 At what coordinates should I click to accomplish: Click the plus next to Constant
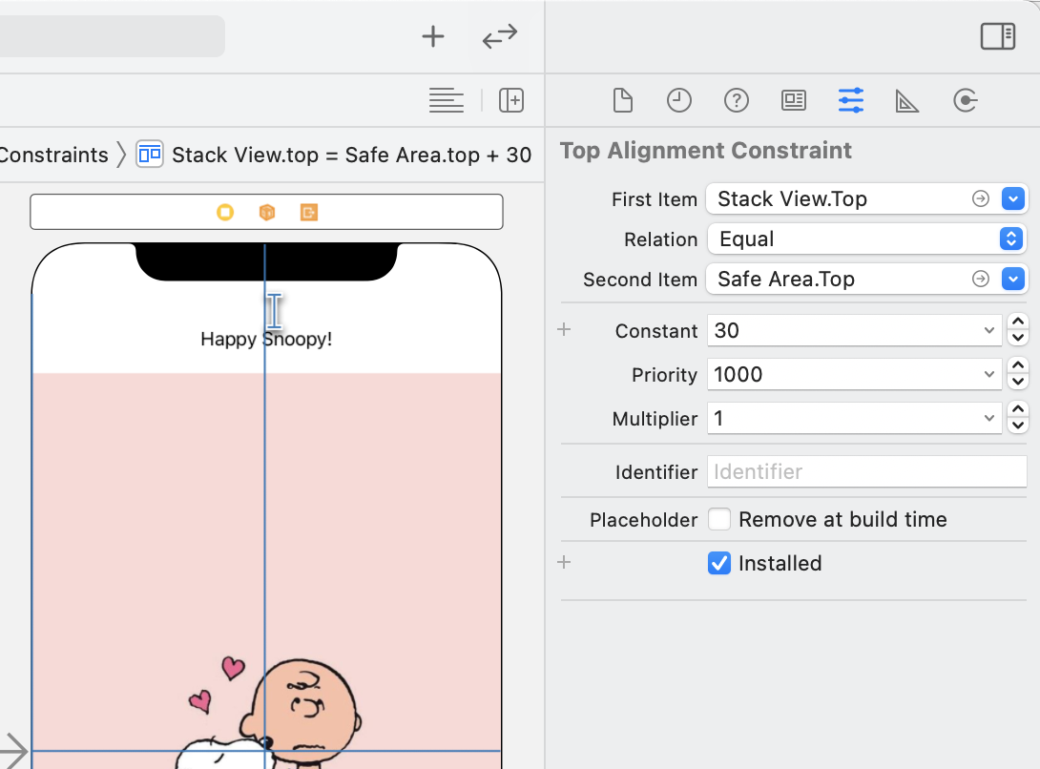[x=564, y=329]
